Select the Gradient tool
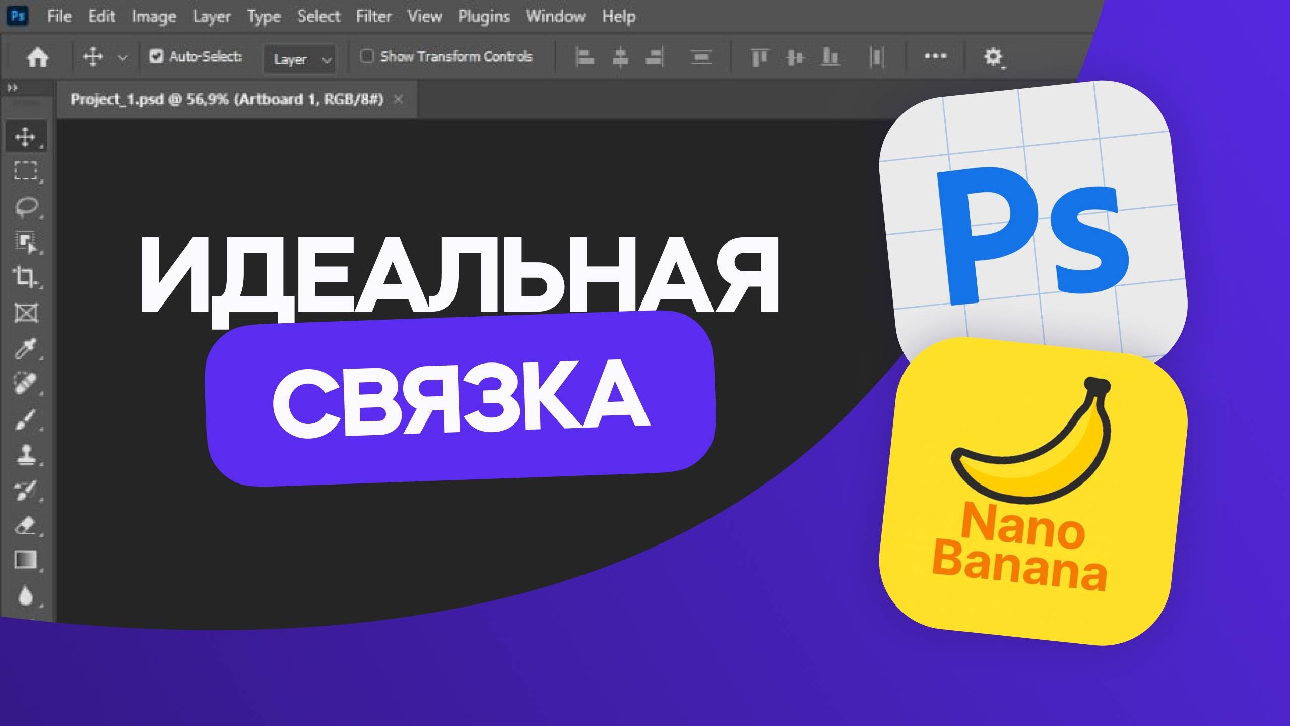Screen dimensions: 1290x726 click(26, 559)
